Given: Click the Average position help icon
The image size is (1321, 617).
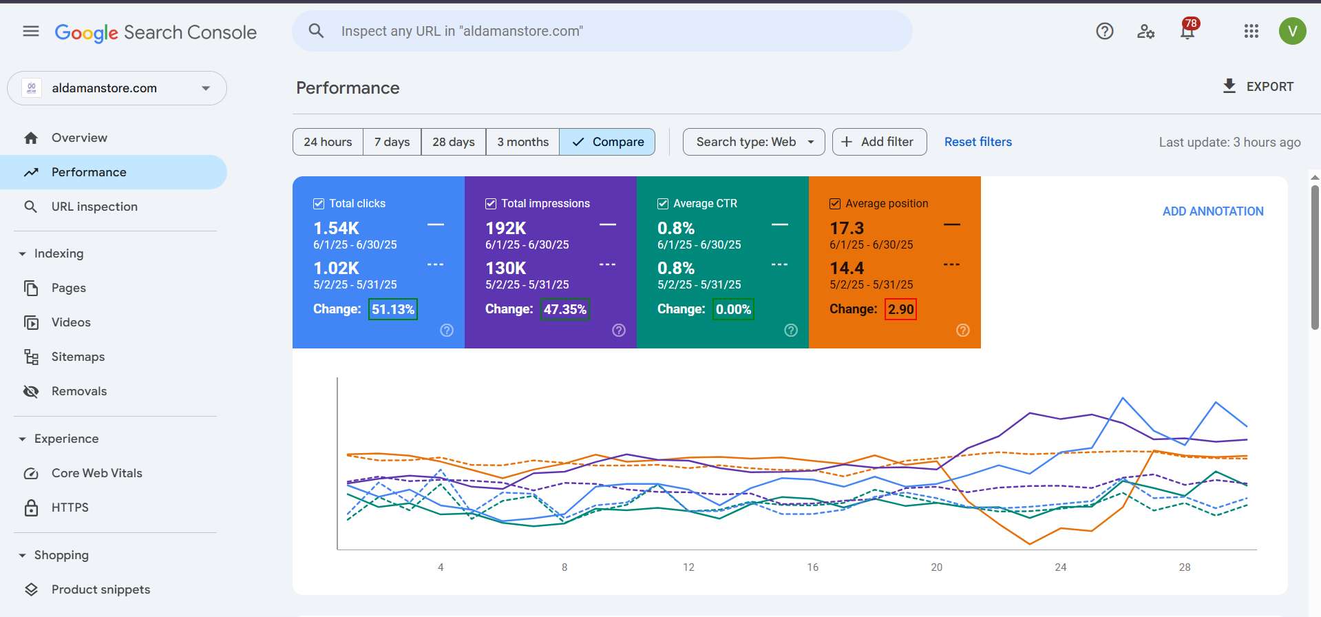Looking at the screenshot, I should [x=963, y=331].
